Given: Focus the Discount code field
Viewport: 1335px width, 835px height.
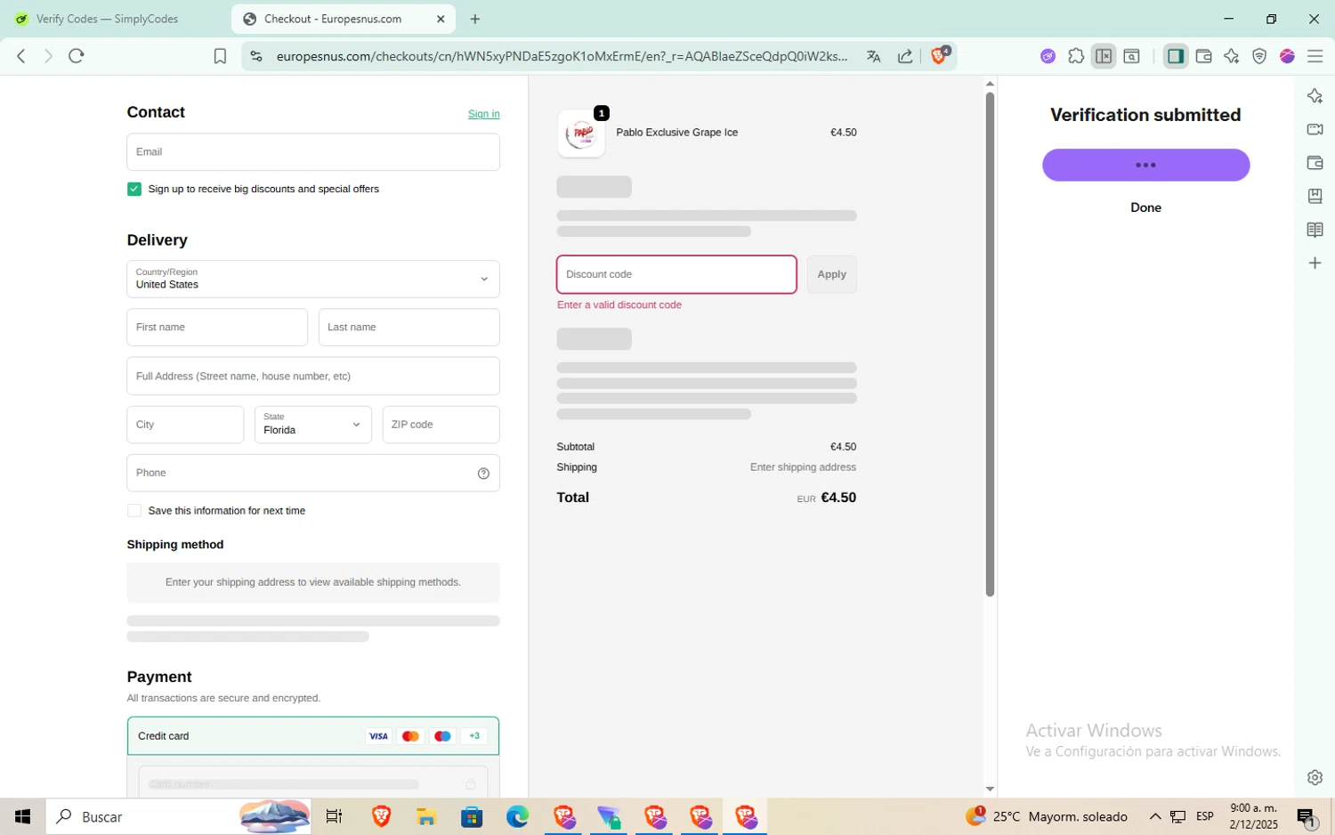Looking at the screenshot, I should tap(676, 274).
